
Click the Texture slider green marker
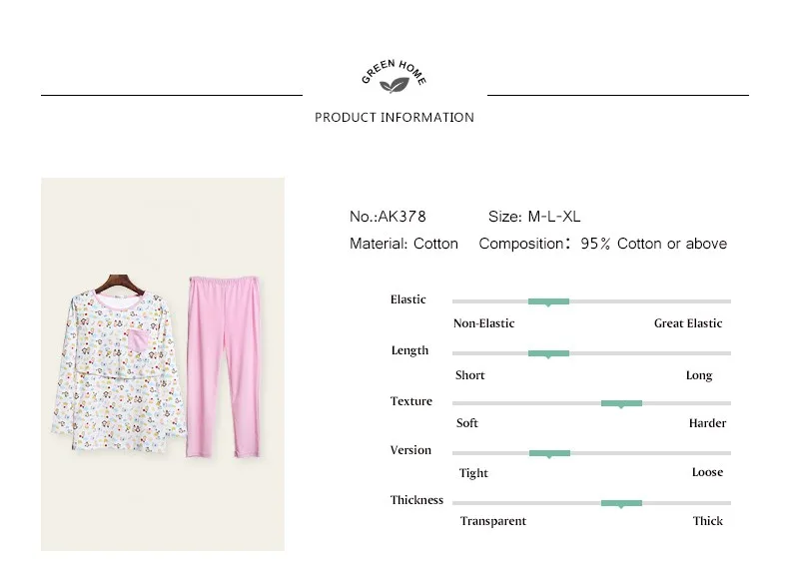pyautogui.click(x=621, y=403)
